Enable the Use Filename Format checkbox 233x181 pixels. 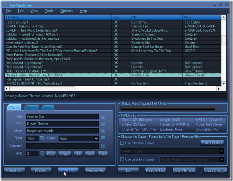[122, 143]
